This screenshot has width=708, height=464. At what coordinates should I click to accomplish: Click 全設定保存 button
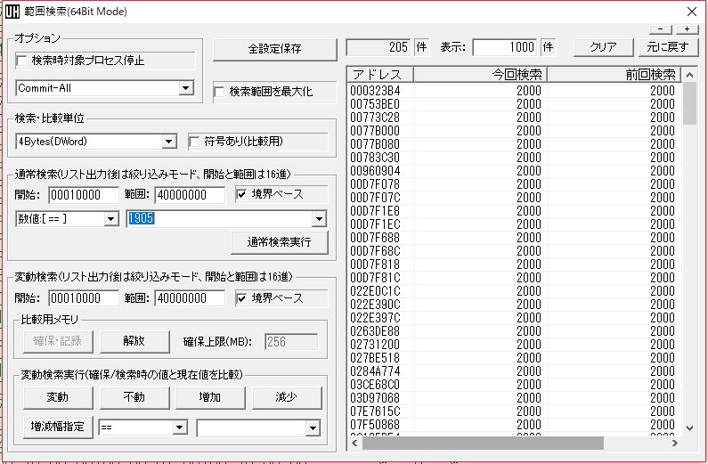(274, 49)
